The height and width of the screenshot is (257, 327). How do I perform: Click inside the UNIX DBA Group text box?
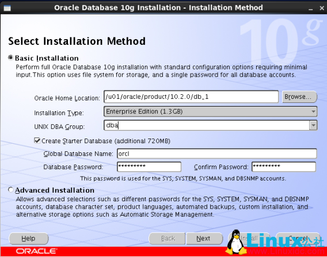(x=207, y=125)
